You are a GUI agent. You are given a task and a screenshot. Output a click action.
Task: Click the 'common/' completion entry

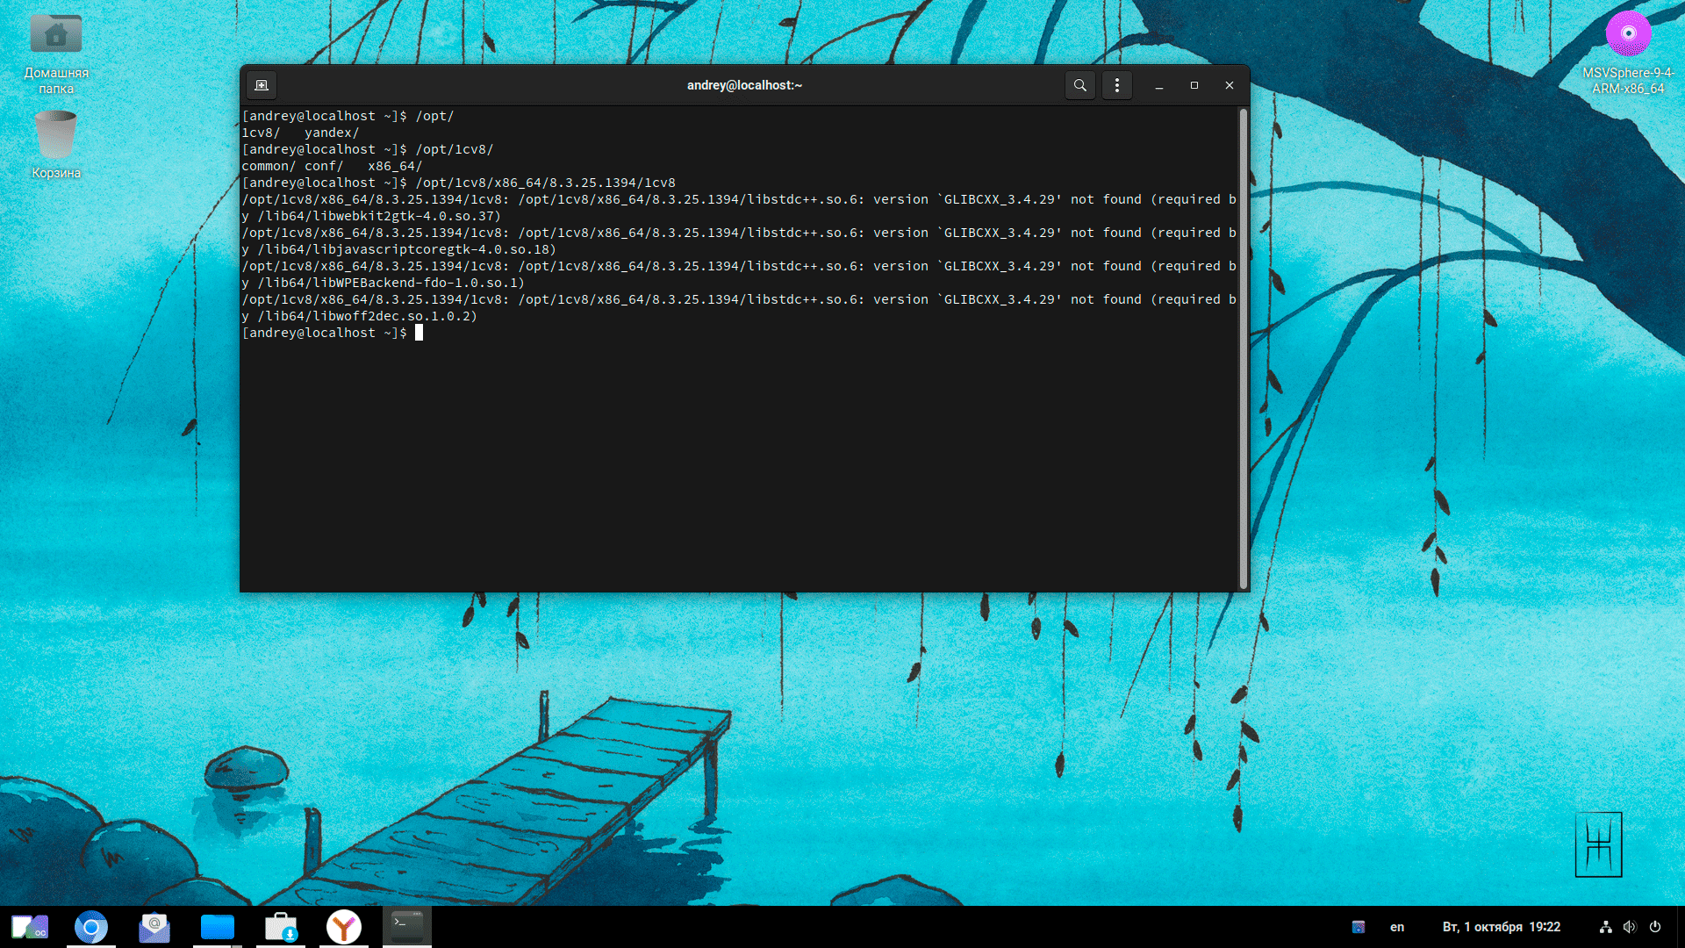pos(269,166)
